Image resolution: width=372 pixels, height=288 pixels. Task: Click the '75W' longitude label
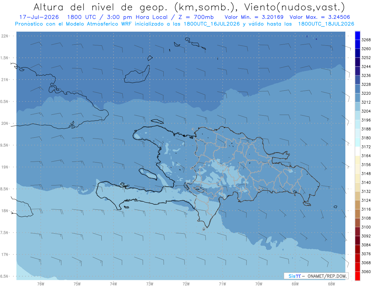(77, 284)
